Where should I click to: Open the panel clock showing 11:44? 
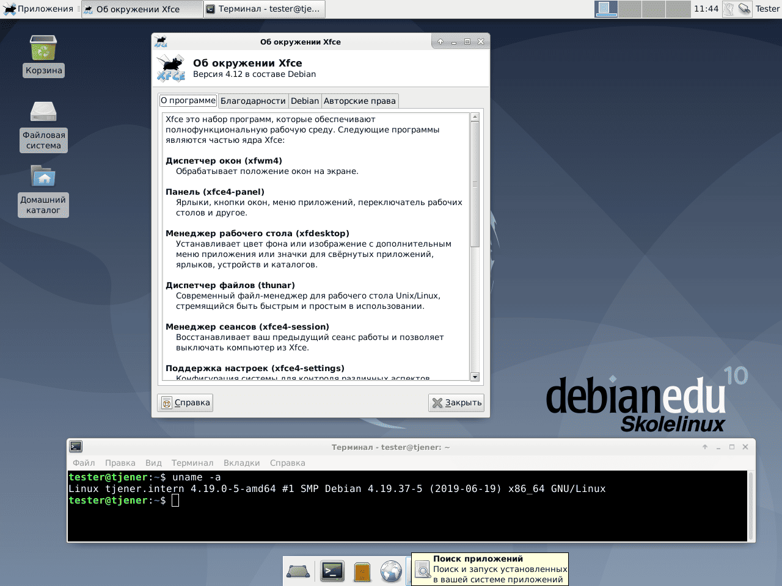coord(706,9)
